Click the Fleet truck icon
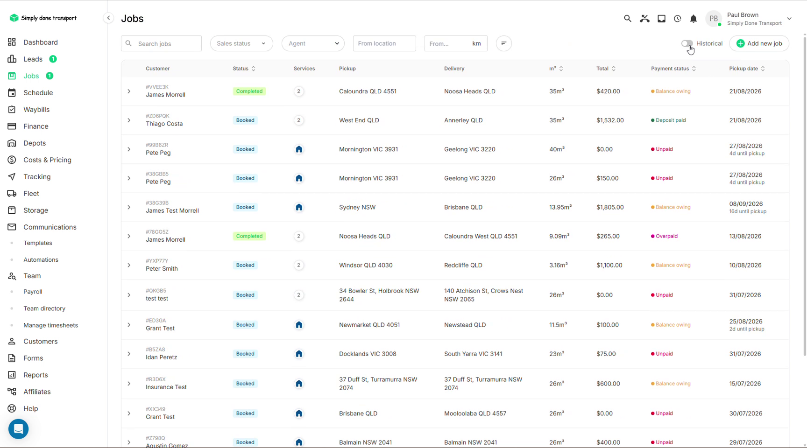807x448 pixels. 12,193
